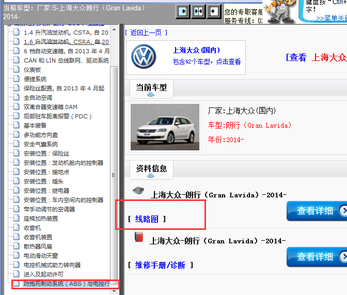Open 1.4 升汽油发动机 CSTA tree item
Screen dimensions: 347x295
point(67,33)
